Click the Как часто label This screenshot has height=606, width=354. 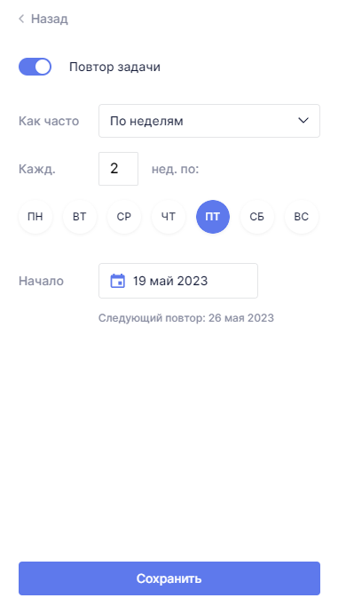(49, 121)
